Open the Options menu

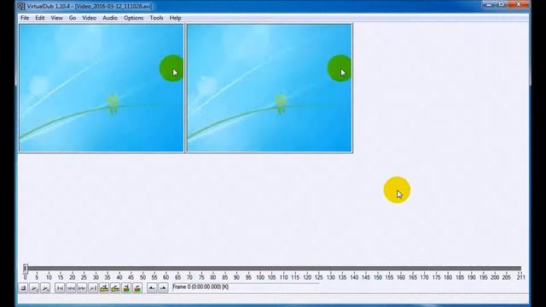tap(134, 18)
